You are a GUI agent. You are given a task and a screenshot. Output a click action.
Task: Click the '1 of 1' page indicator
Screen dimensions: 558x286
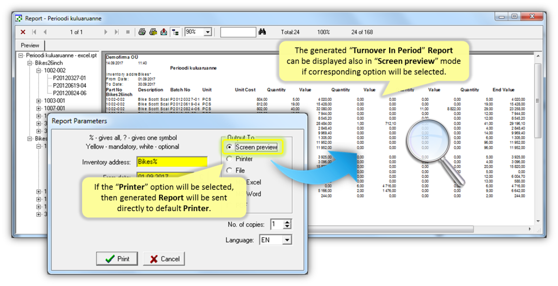click(76, 32)
